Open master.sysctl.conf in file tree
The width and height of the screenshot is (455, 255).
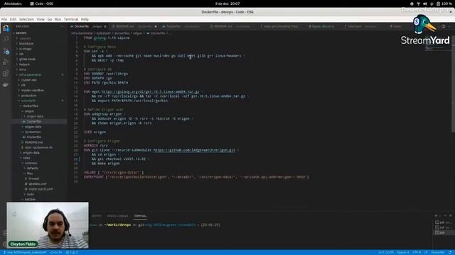[41, 189]
